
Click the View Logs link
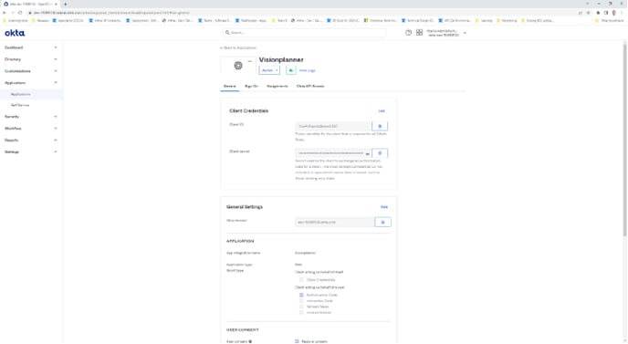[308, 70]
